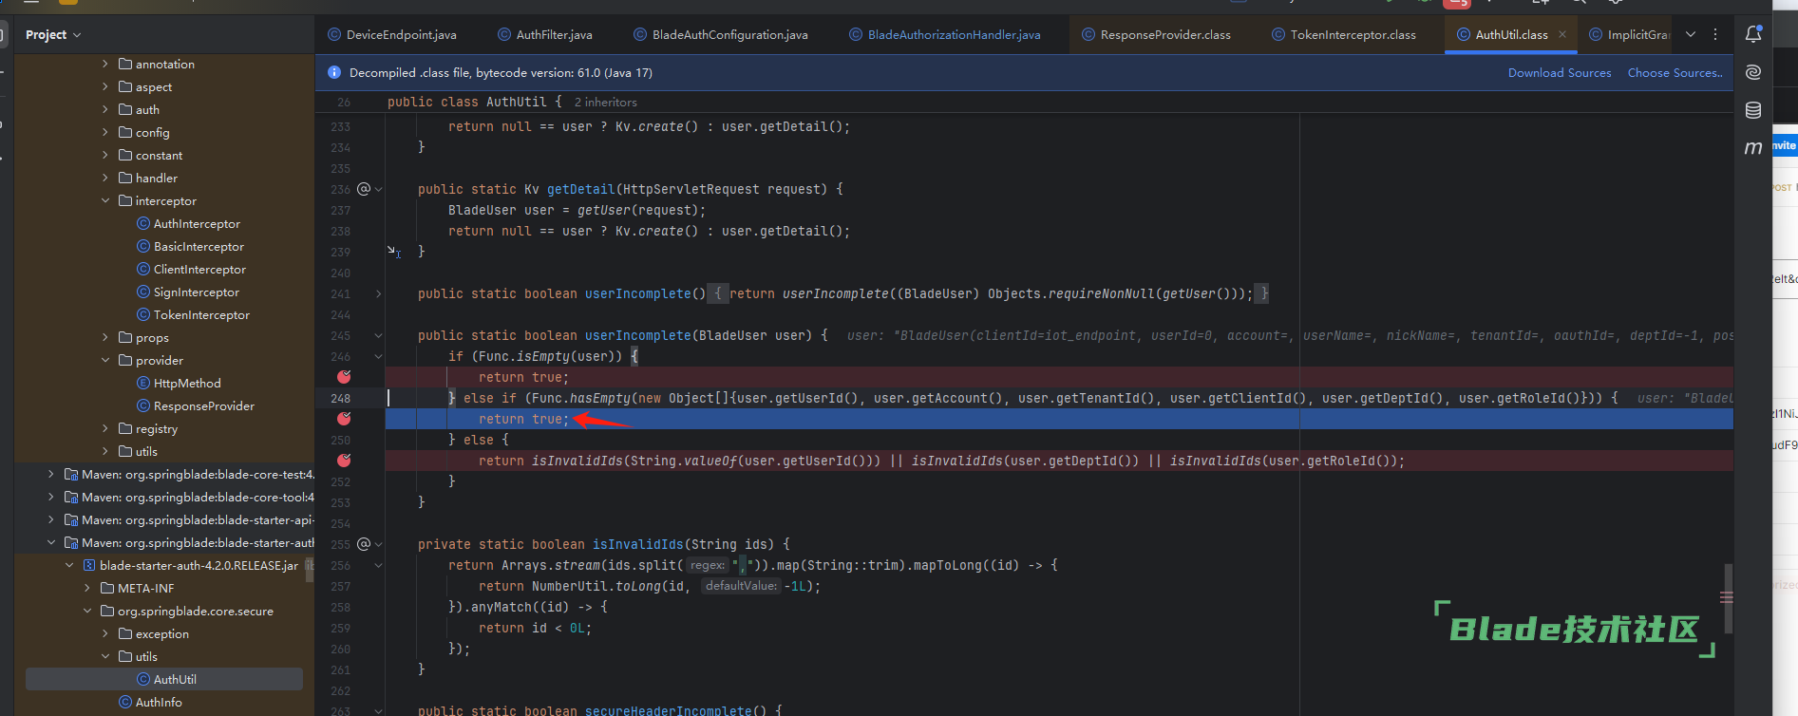Collapse the blade-starter-auth-4.2.0.RELEASE.jar node
This screenshot has width=1798, height=716.
[x=69, y=565]
